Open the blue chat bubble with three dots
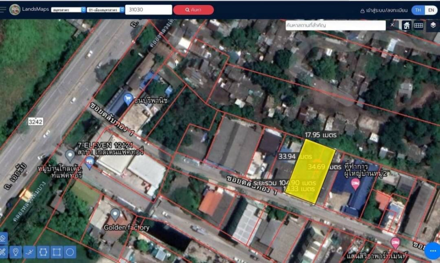Image resolution: width=440 pixels, height=263 pixels. [x=433, y=251]
